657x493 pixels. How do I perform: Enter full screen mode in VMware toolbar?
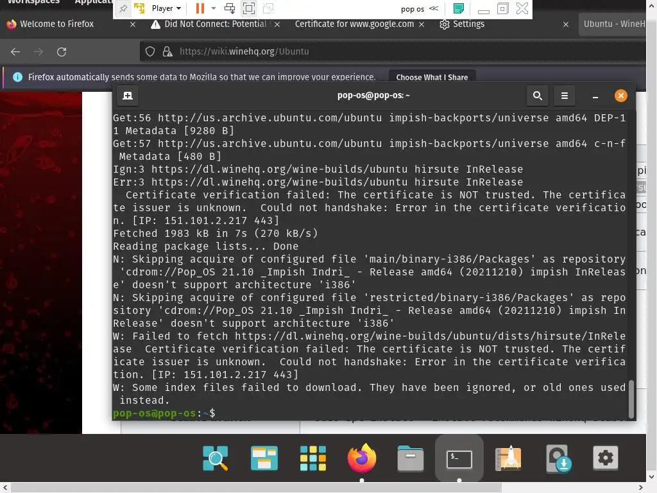tap(249, 8)
